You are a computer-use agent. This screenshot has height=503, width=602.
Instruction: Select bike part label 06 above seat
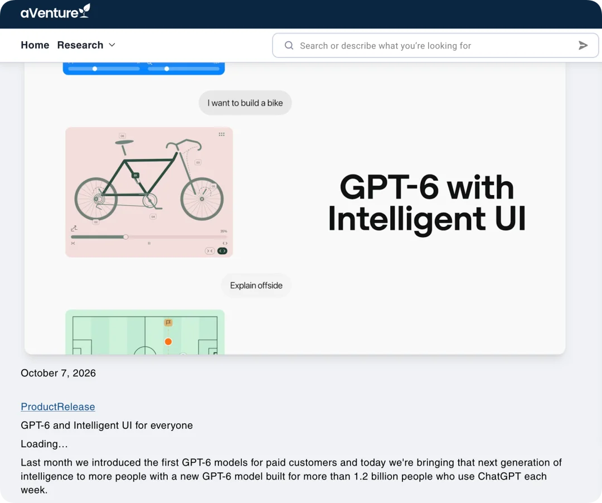pos(123,136)
